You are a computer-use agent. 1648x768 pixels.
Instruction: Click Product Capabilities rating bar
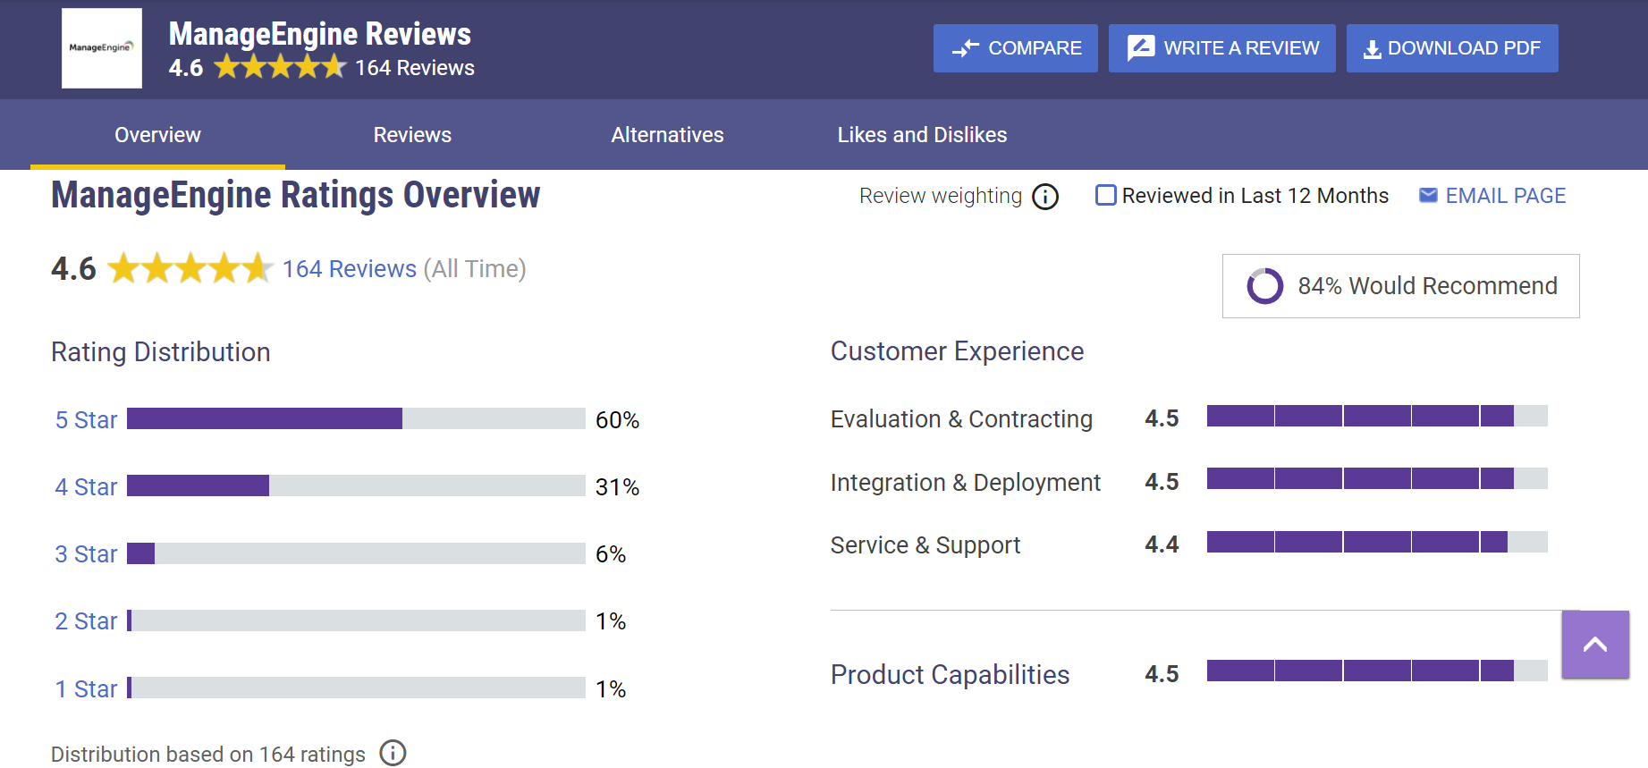pyautogui.click(x=1377, y=671)
